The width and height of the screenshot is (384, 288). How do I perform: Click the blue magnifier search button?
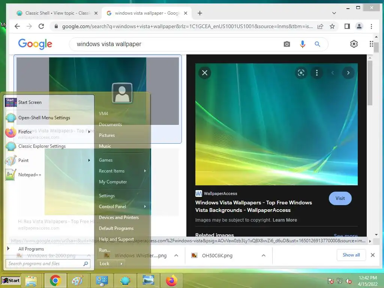pyautogui.click(x=317, y=44)
